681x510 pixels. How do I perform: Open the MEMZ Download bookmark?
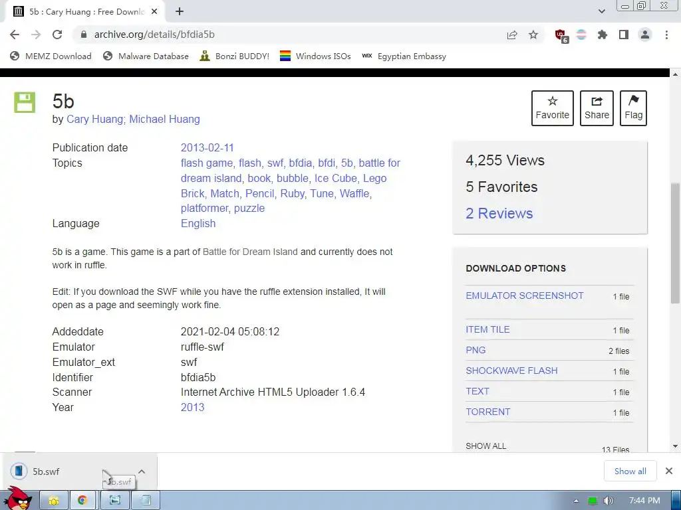point(51,56)
